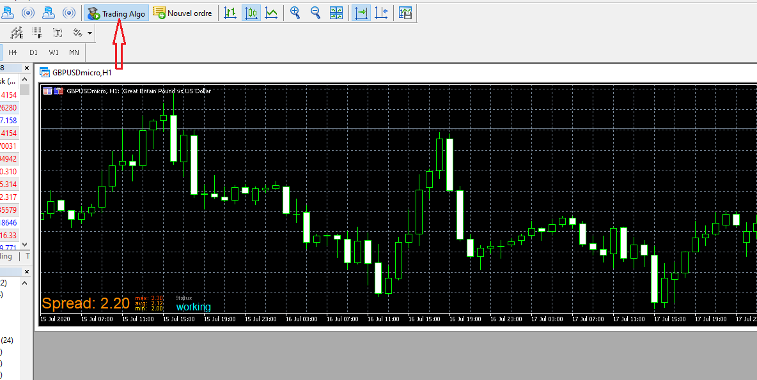
Task: Click Market Watch scrollbar down arrow
Action: tap(25, 245)
